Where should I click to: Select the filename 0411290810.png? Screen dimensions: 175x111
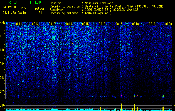(x=14, y=7)
